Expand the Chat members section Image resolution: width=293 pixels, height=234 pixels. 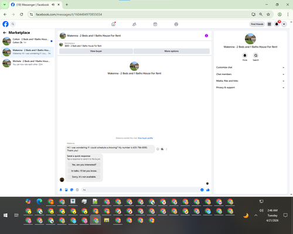(250, 74)
